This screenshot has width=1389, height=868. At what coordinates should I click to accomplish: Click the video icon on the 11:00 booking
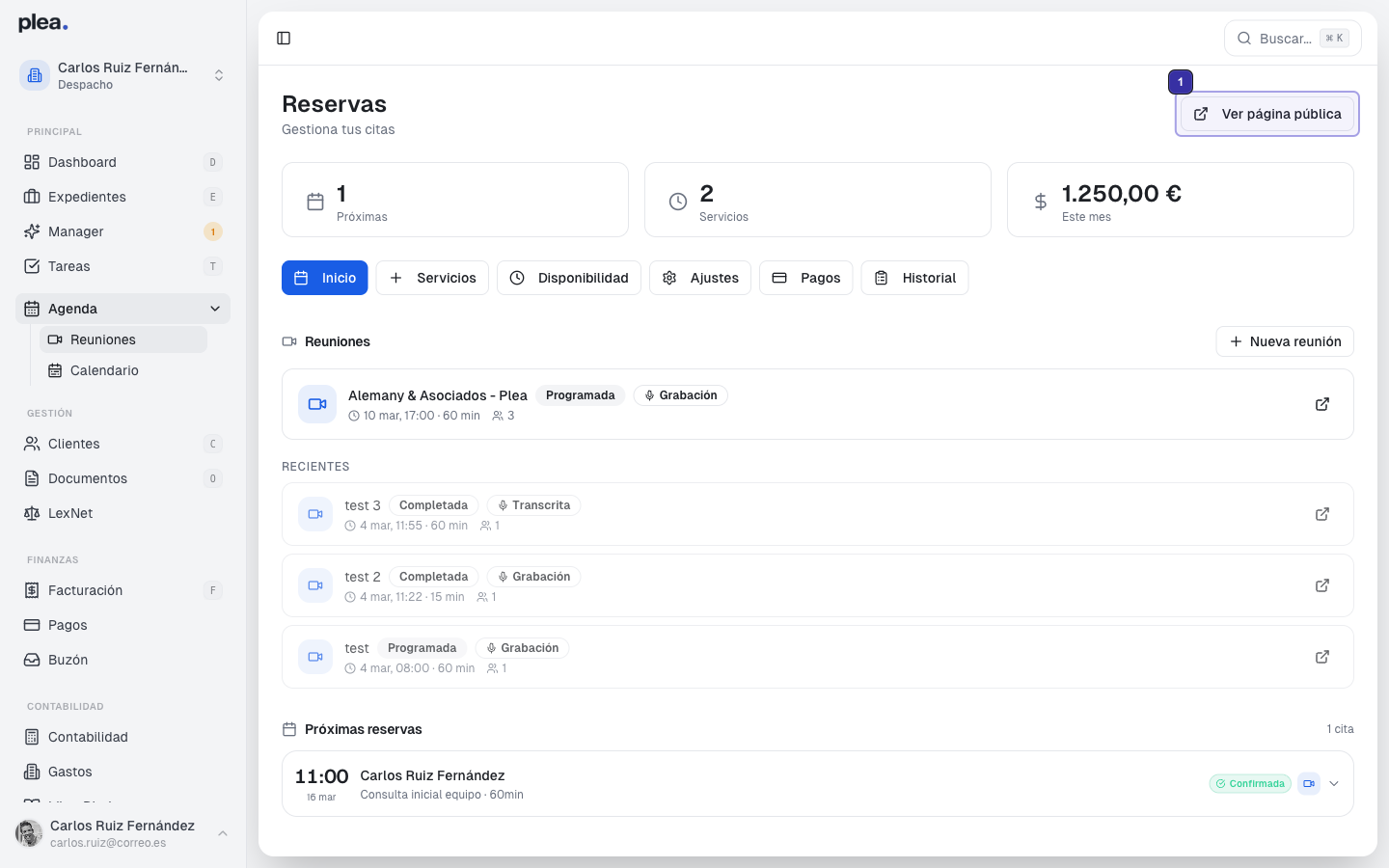tap(1309, 783)
